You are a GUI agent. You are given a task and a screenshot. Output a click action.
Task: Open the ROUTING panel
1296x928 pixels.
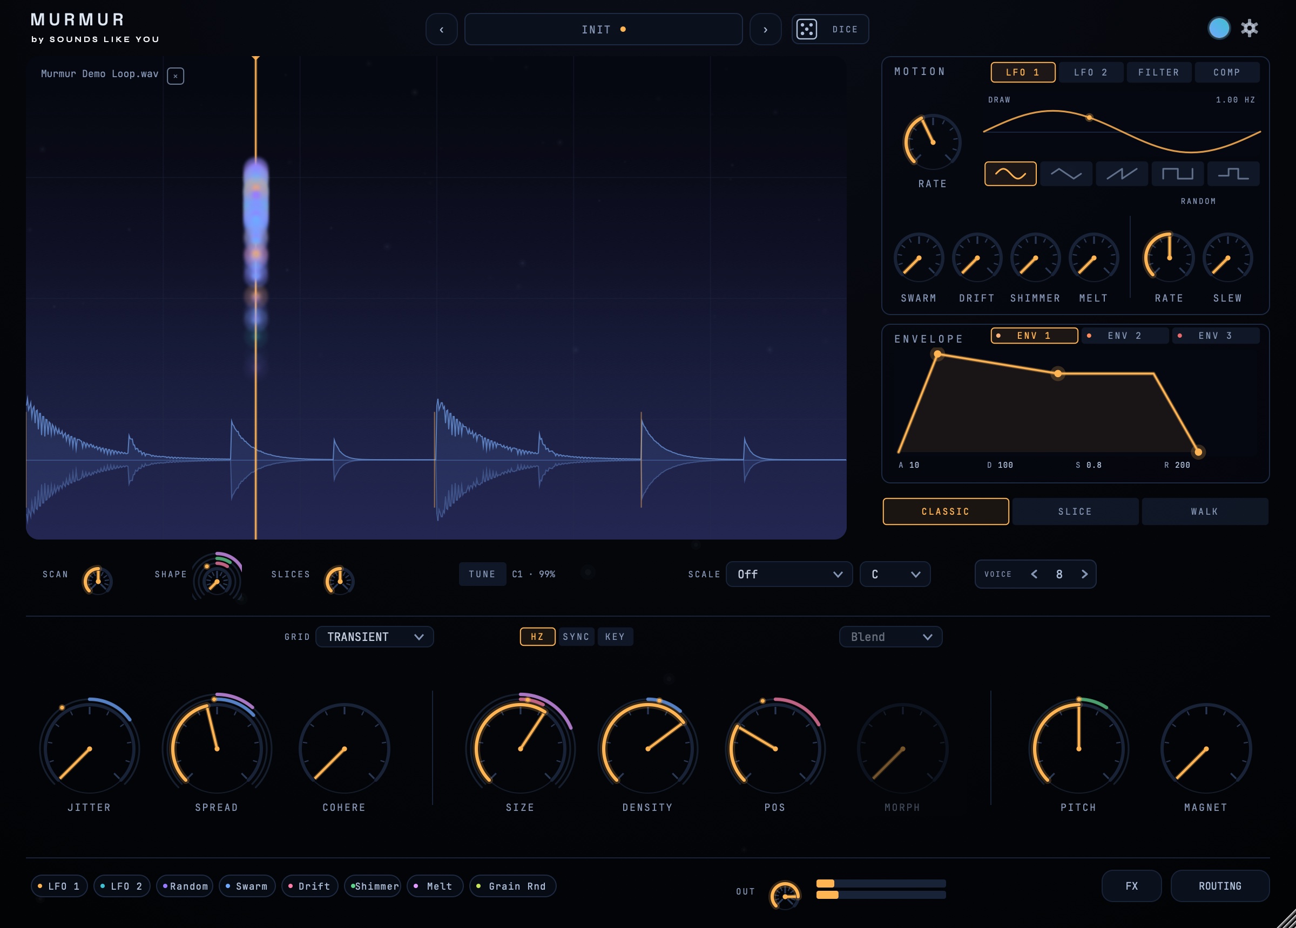tap(1220, 886)
